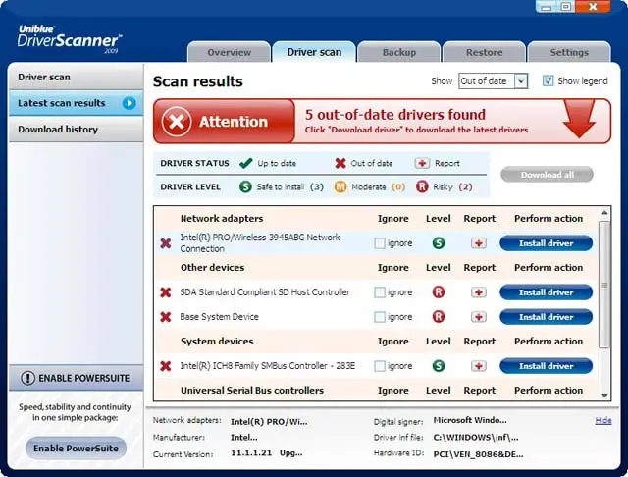The height and width of the screenshot is (477, 628).
Task: Check ignore for Base System Device
Action: [380, 317]
